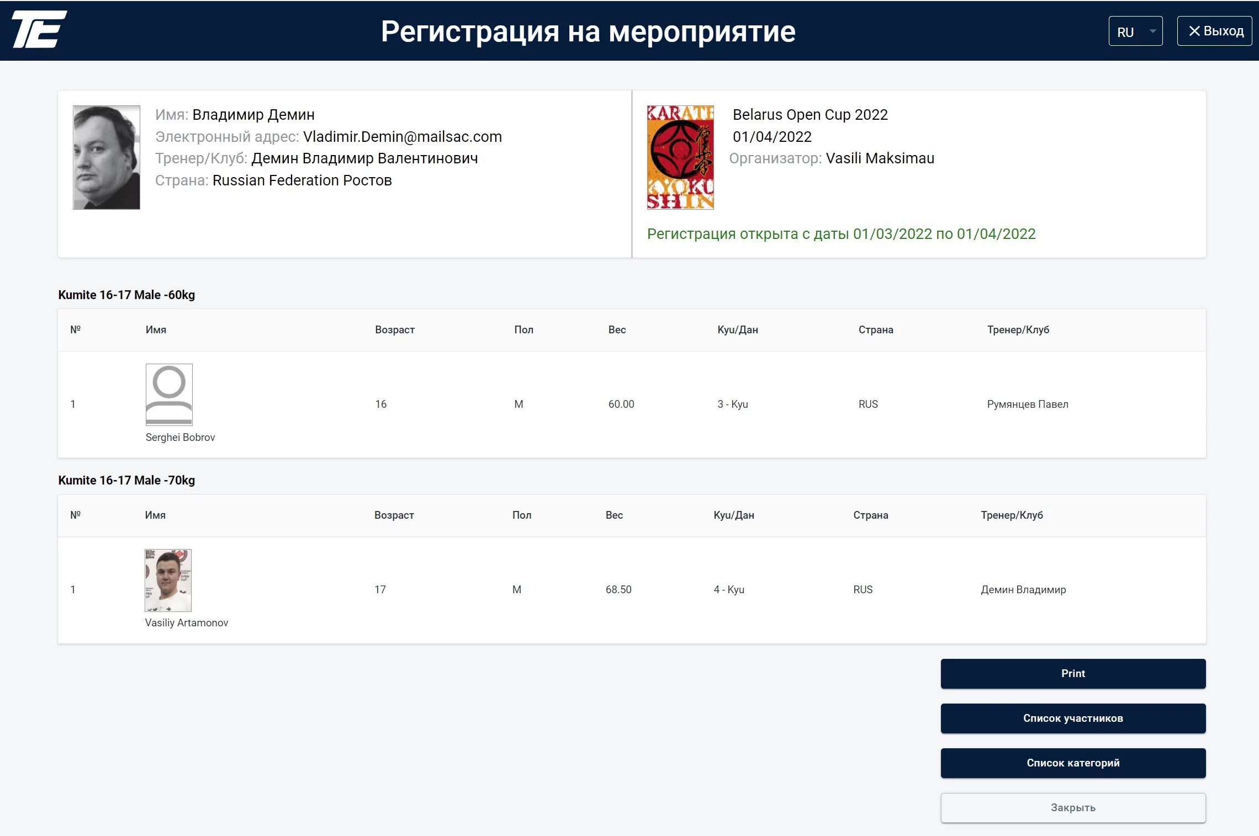Viewport: 1259px width, 836px height.
Task: Select the name Serghei Bobrov
Action: [x=180, y=437]
